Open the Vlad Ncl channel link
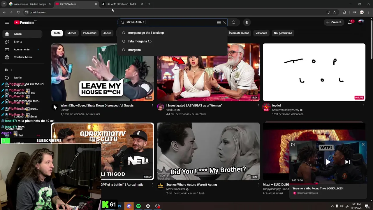 click(x=171, y=110)
